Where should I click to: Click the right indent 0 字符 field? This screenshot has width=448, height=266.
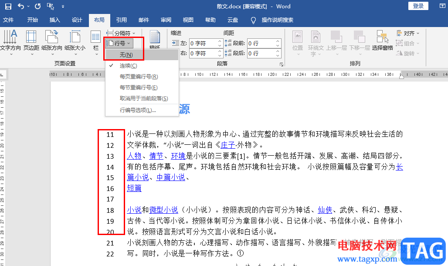(x=203, y=53)
